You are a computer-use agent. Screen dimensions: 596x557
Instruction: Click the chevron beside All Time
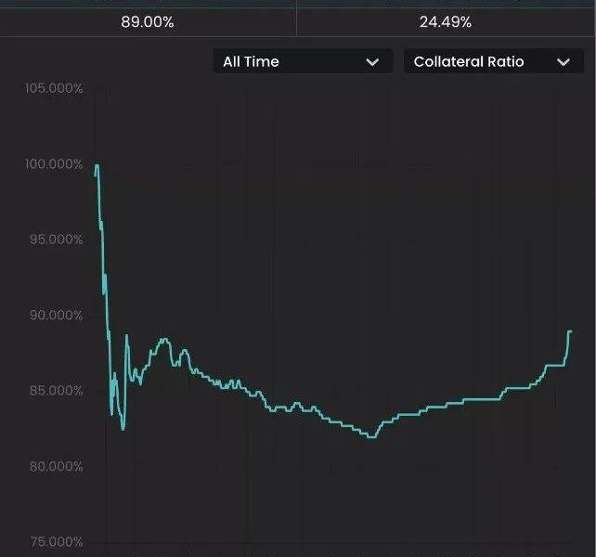372,62
